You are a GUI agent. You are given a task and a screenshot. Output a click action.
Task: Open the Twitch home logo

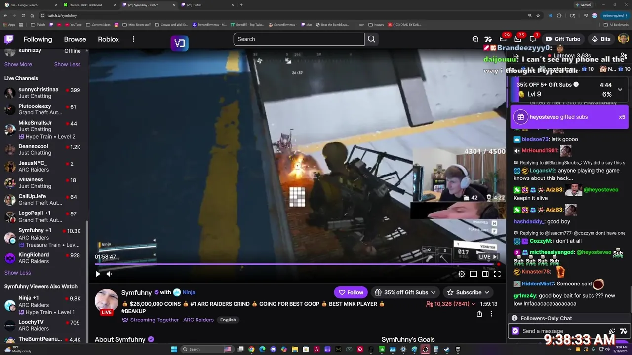(9, 39)
